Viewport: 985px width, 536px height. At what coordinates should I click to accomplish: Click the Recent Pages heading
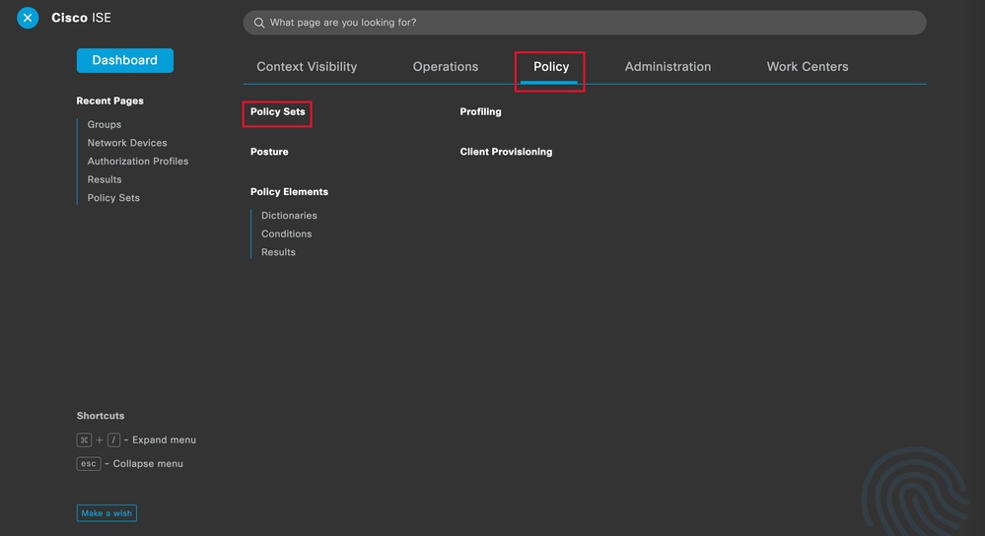point(109,100)
